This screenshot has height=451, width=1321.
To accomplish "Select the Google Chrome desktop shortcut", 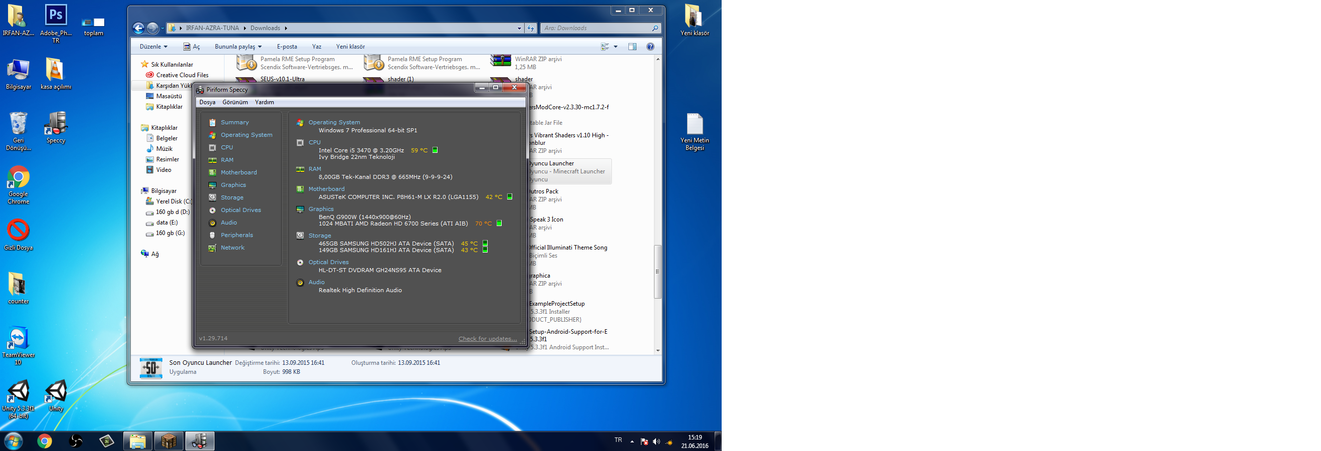I will [19, 185].
